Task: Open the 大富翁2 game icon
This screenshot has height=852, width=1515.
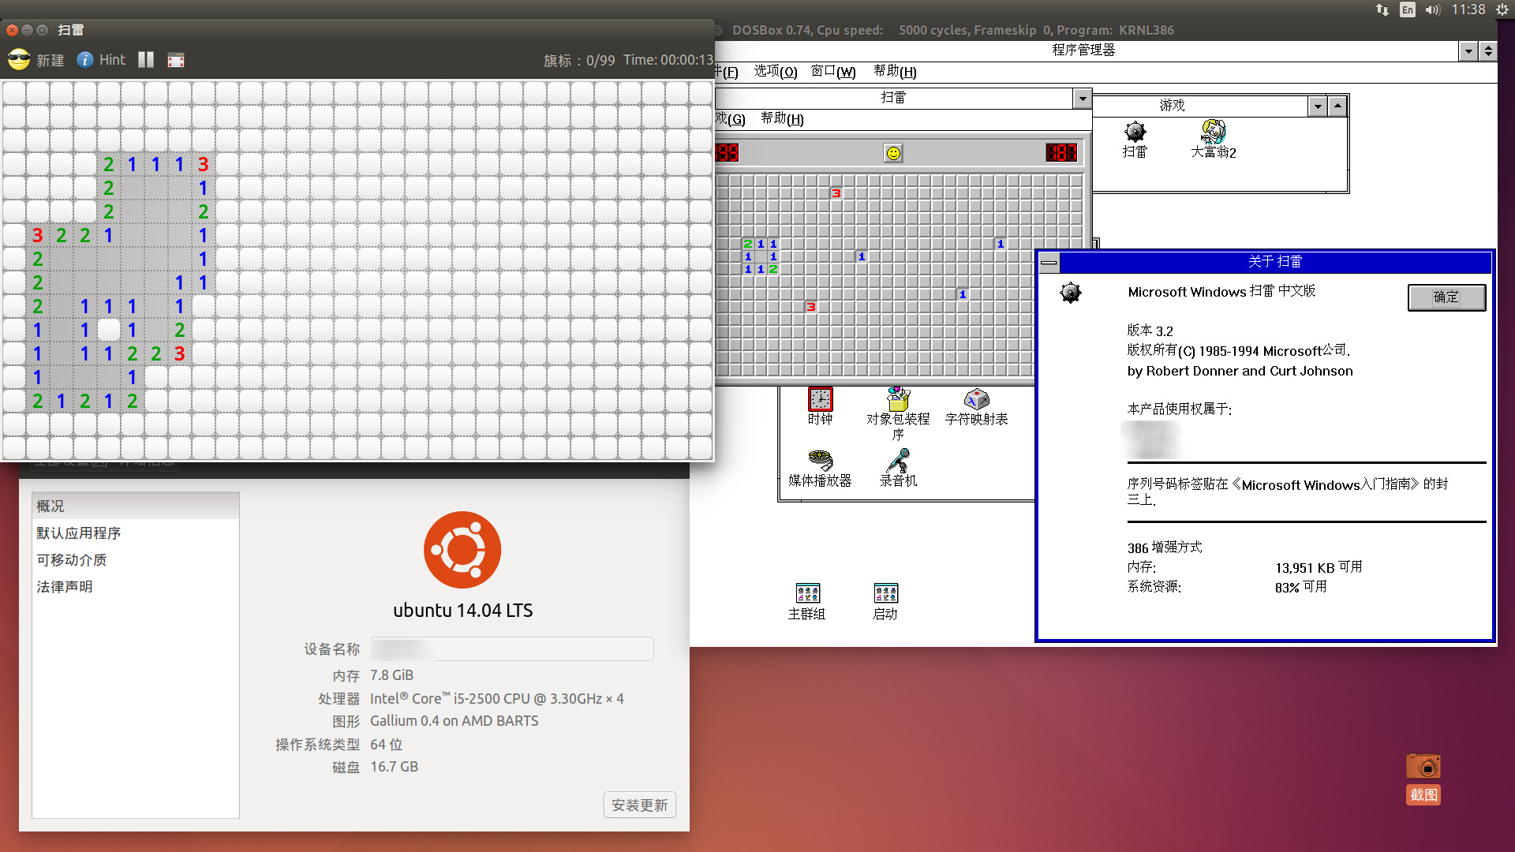Action: tap(1214, 140)
